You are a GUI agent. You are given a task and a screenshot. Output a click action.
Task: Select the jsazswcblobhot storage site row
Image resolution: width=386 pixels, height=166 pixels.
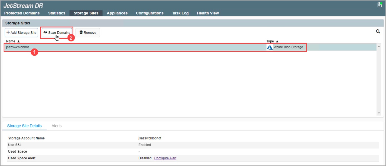111,47
